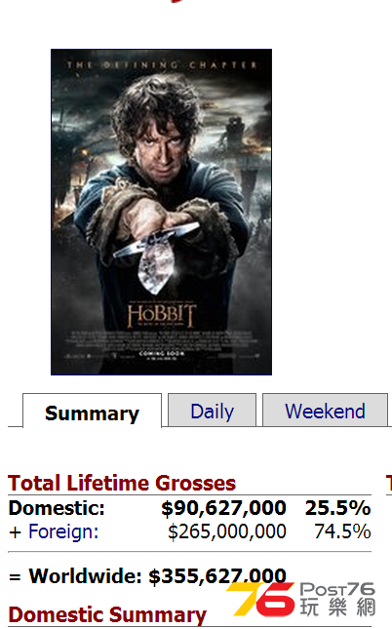Viewport: 392px width, 629px height.
Task: Click the domestic gross $90,627,000 figure
Action: coord(223,508)
